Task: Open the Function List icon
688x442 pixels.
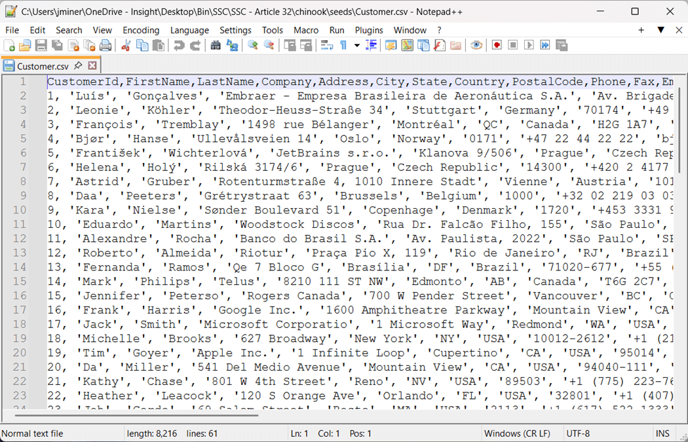Action: point(439,45)
